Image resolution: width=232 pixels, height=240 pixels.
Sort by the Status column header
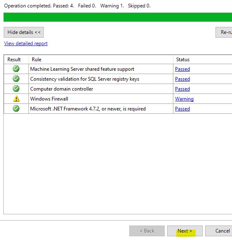(203, 60)
